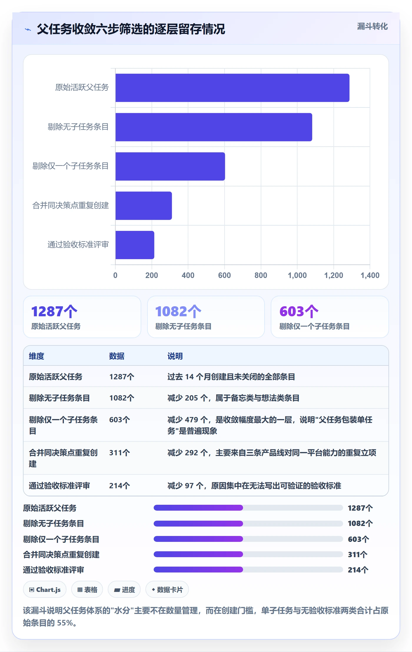
Task: Click the 说明 column header
Action: point(175,356)
